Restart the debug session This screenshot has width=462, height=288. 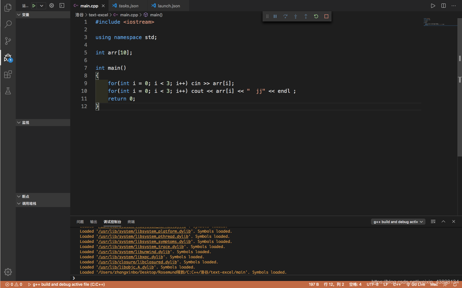316,16
